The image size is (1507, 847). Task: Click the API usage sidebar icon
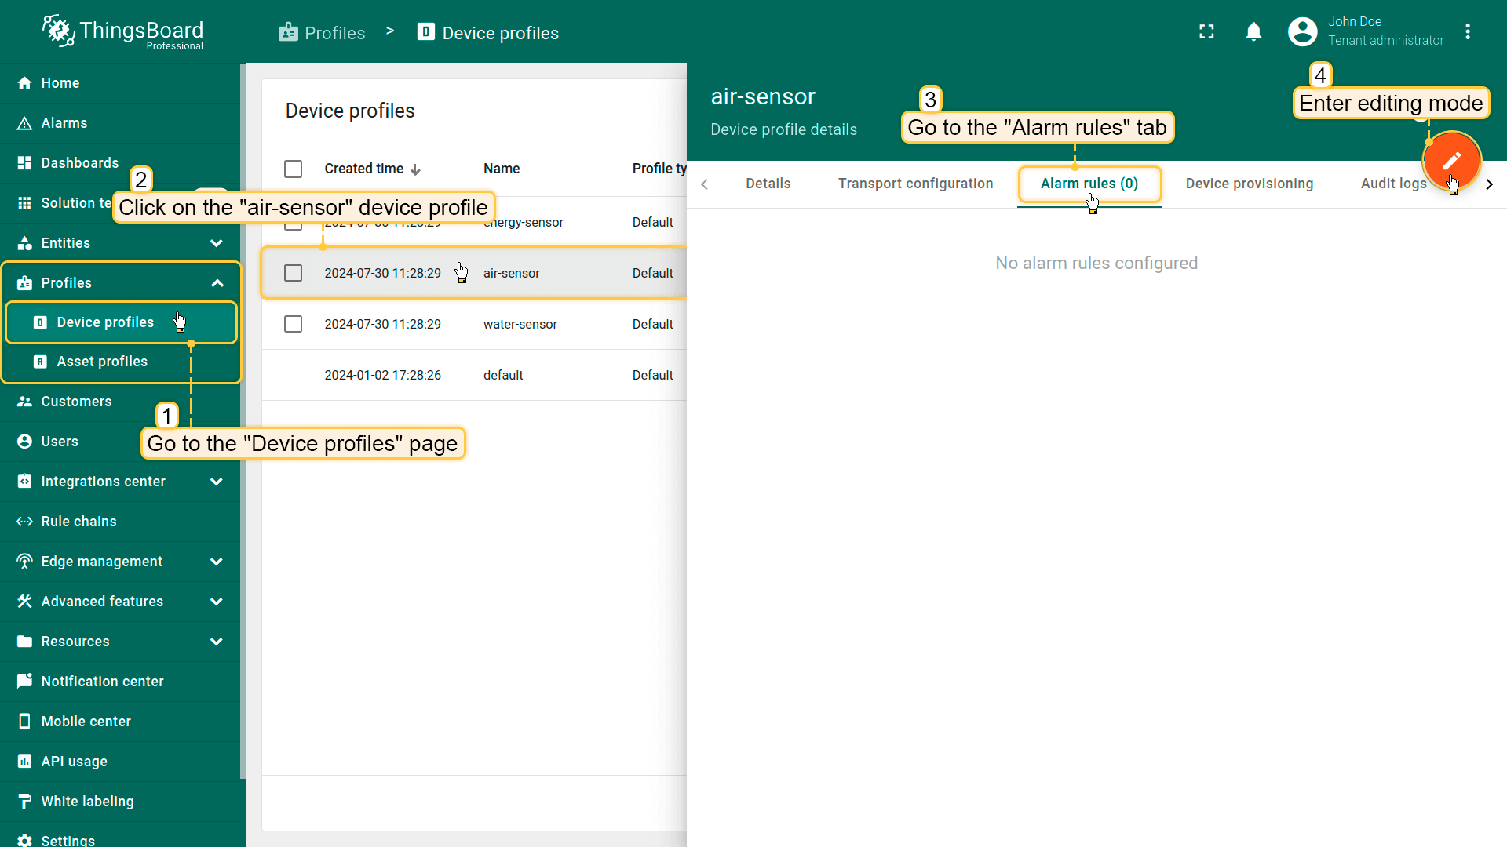pyautogui.click(x=24, y=762)
